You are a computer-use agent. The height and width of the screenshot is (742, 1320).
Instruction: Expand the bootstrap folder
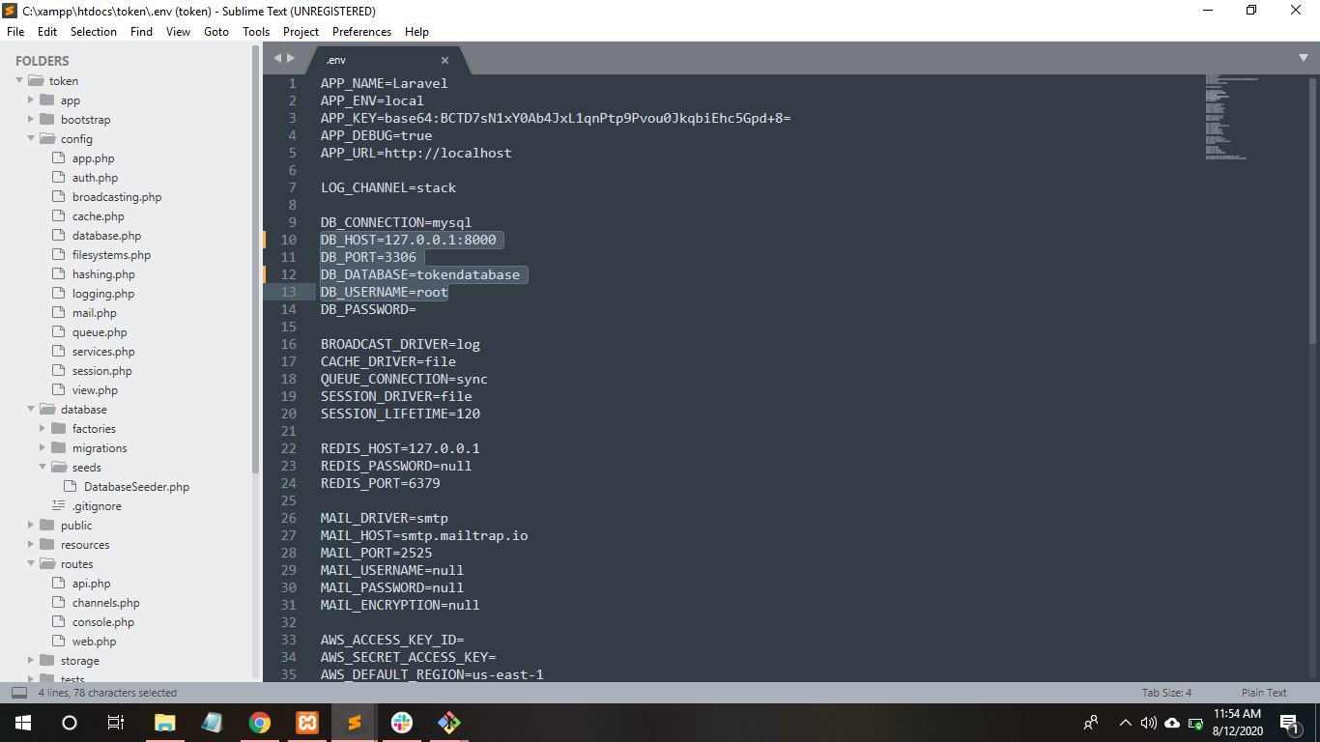click(31, 120)
